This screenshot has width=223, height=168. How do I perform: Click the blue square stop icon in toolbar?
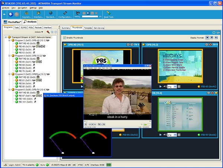pos(88,13)
